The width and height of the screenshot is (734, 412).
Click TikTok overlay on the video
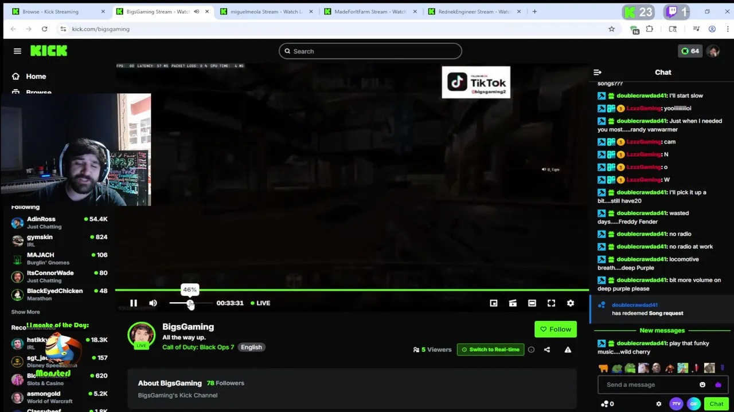point(476,82)
